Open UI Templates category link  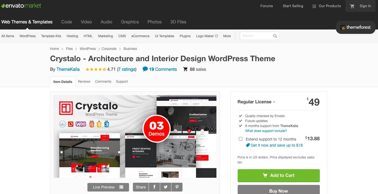click(165, 36)
